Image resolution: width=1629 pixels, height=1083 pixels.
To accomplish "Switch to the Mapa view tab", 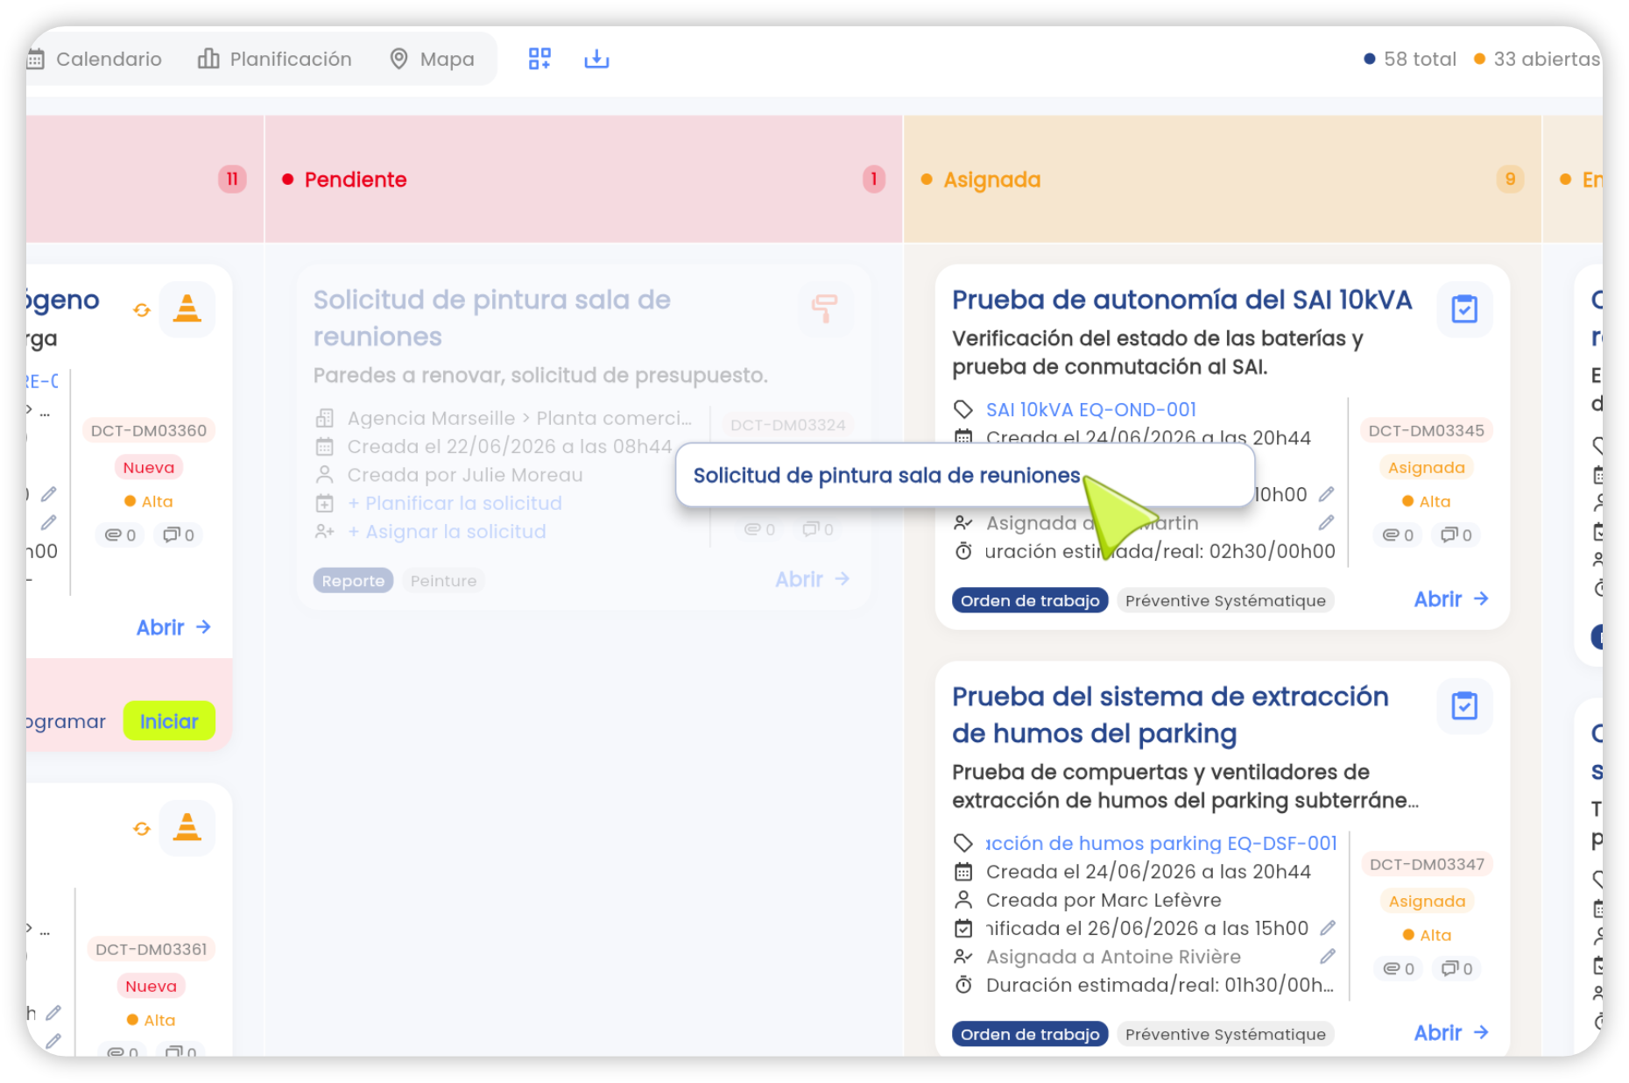I will 432,59.
